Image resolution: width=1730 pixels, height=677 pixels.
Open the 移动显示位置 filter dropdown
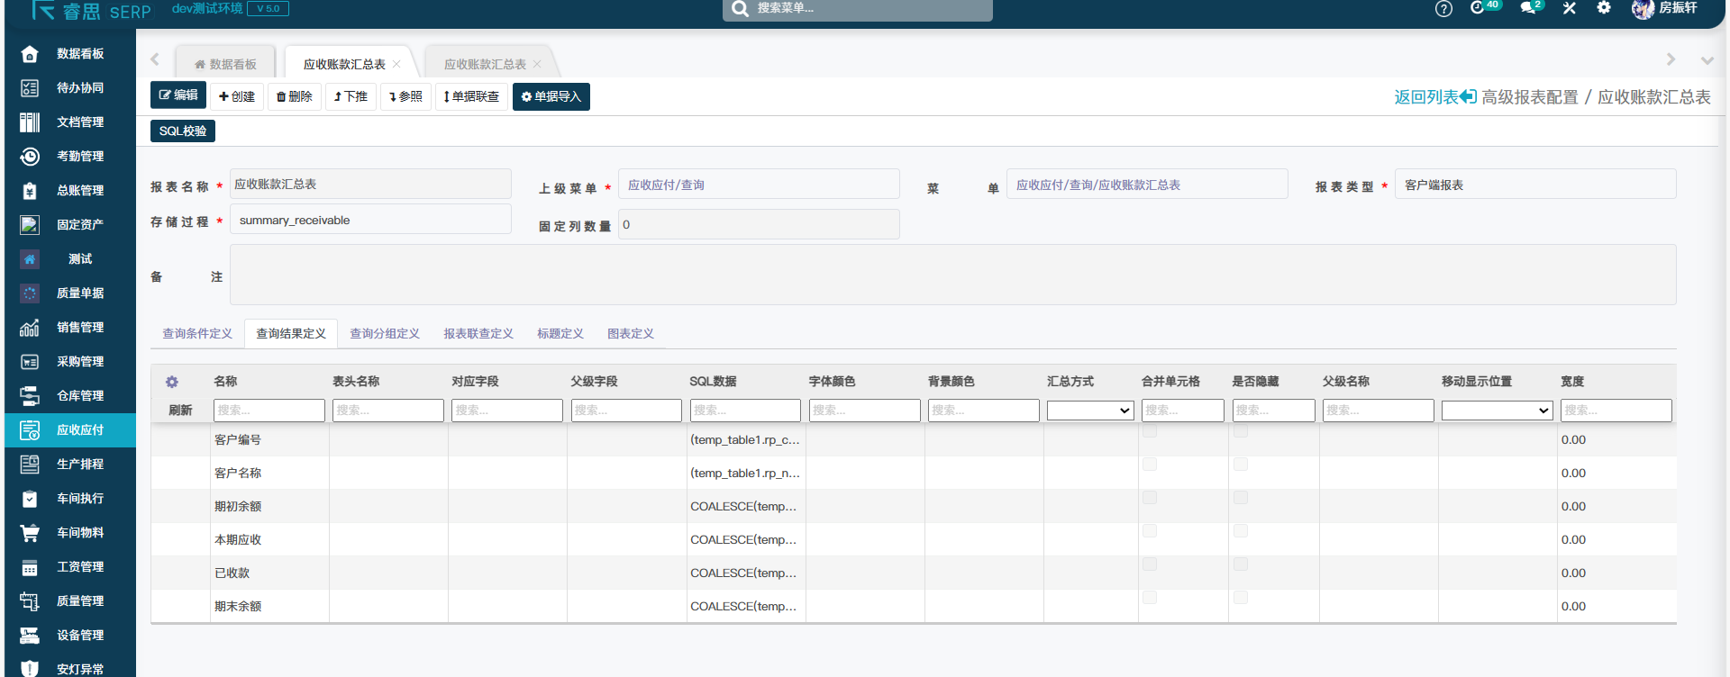pyautogui.click(x=1497, y=411)
